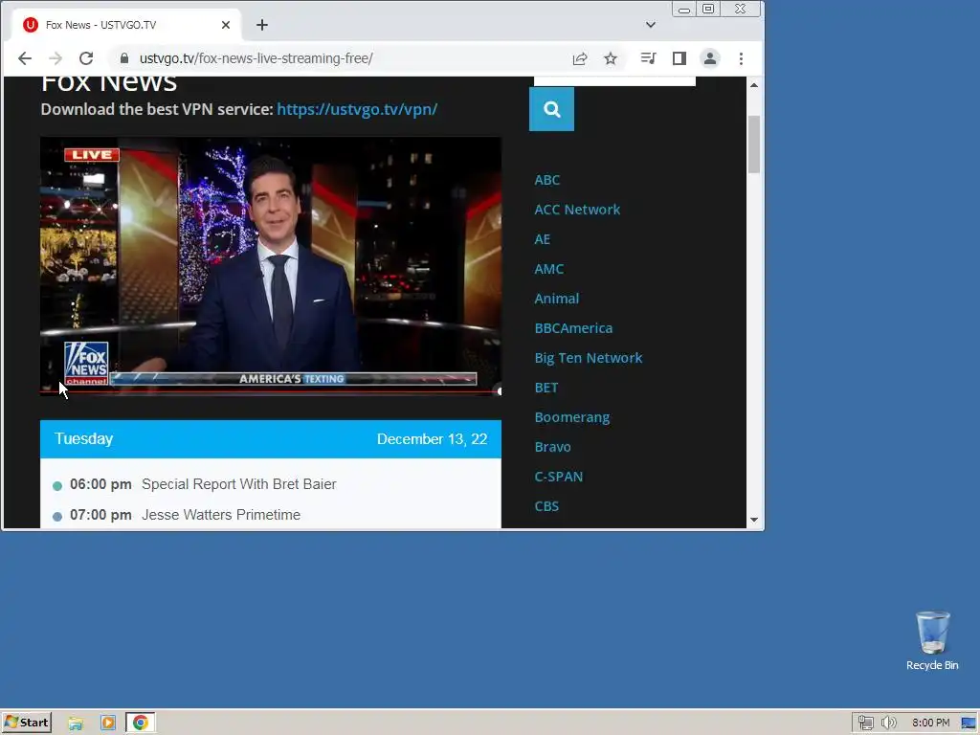Open the media controls icon
The width and height of the screenshot is (980, 735).
click(x=648, y=58)
